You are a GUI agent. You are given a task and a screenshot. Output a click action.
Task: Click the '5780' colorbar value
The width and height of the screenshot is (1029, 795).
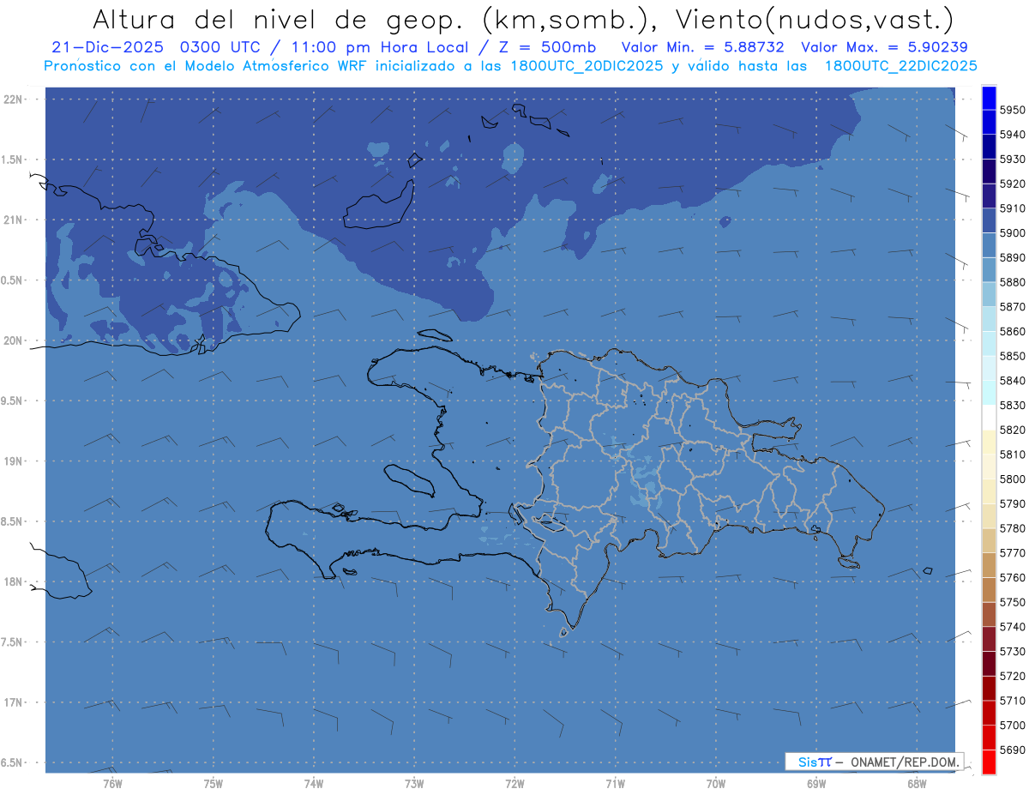(1013, 528)
